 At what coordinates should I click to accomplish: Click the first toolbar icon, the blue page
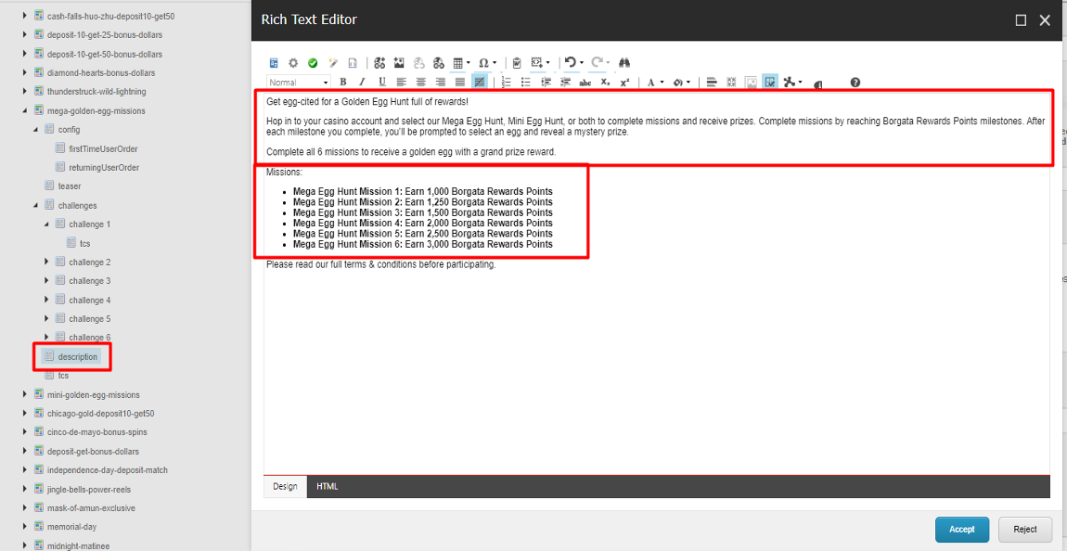pos(274,63)
